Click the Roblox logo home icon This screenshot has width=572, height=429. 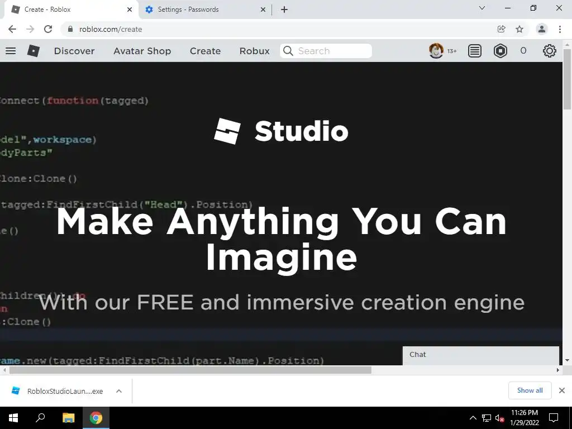click(x=33, y=51)
